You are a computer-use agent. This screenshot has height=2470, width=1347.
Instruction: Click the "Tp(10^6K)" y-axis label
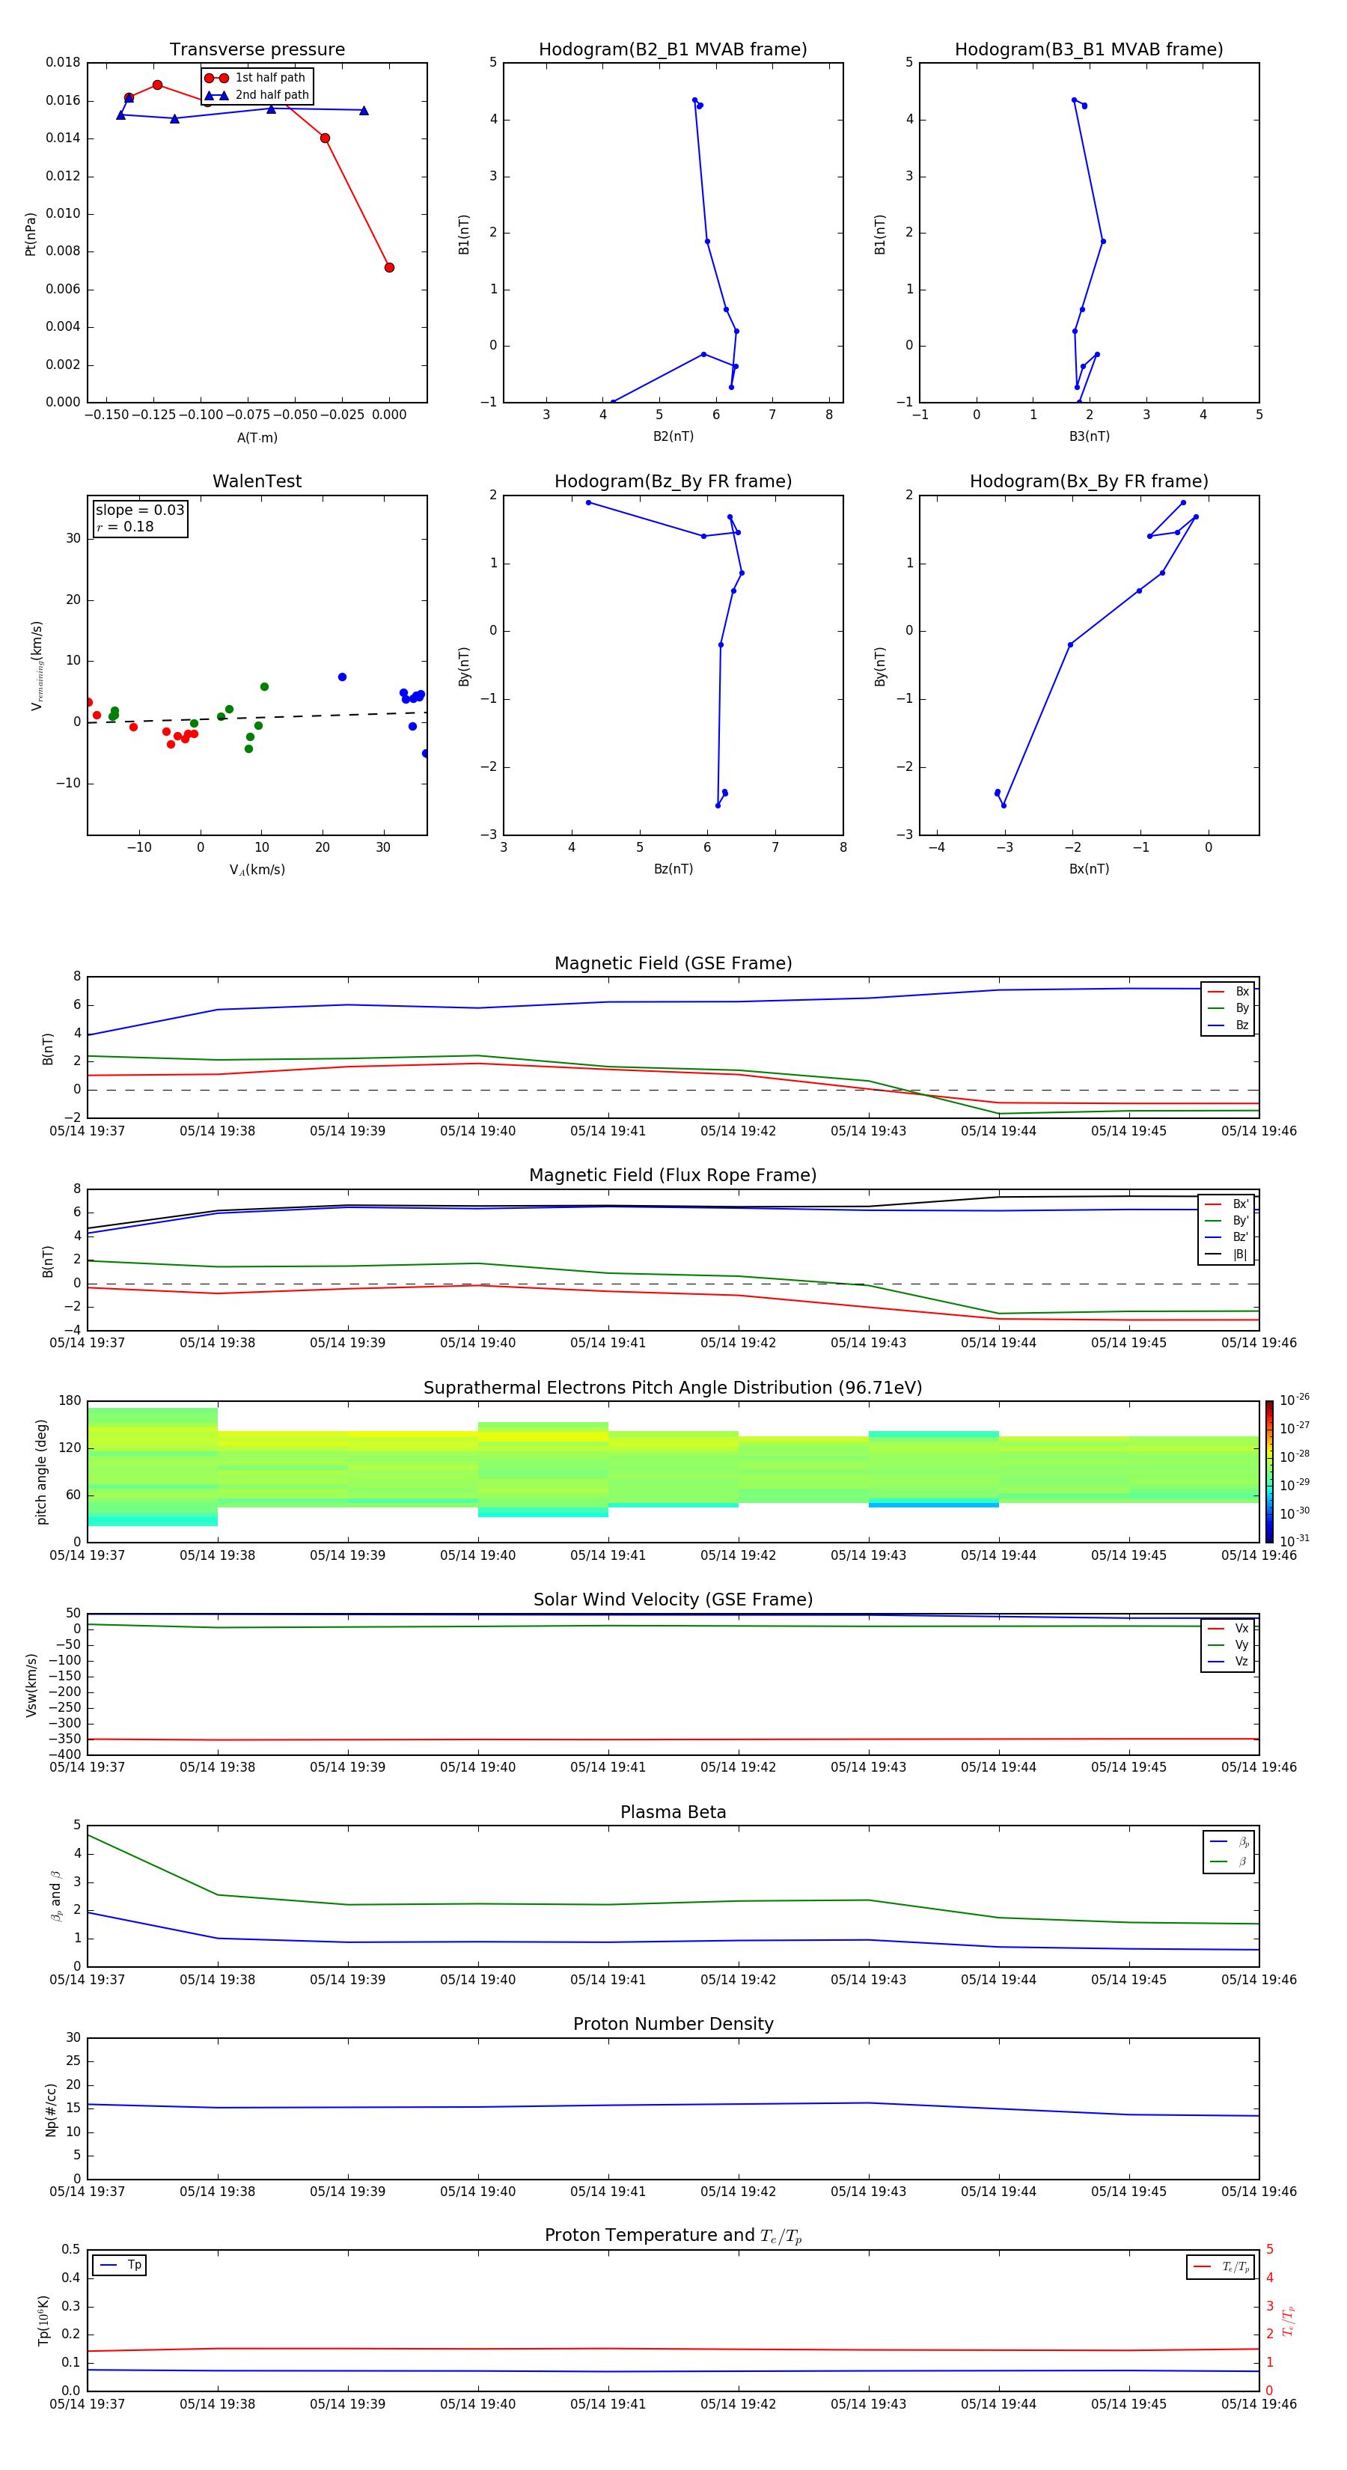(x=43, y=2320)
